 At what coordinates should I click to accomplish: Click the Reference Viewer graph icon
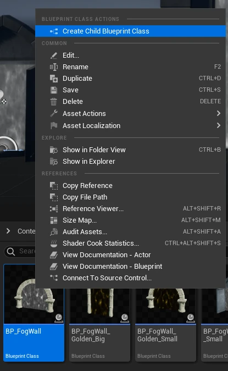tap(54, 209)
